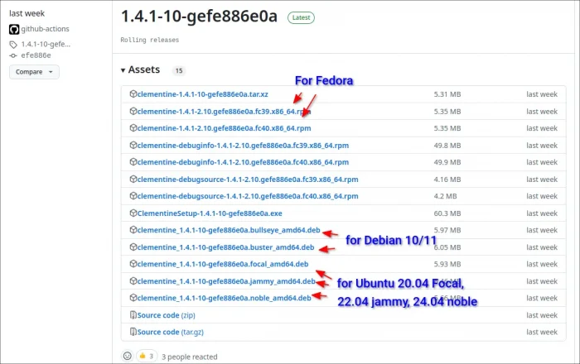
Task: Download the buster_amd64.deb package
Action: click(225, 247)
